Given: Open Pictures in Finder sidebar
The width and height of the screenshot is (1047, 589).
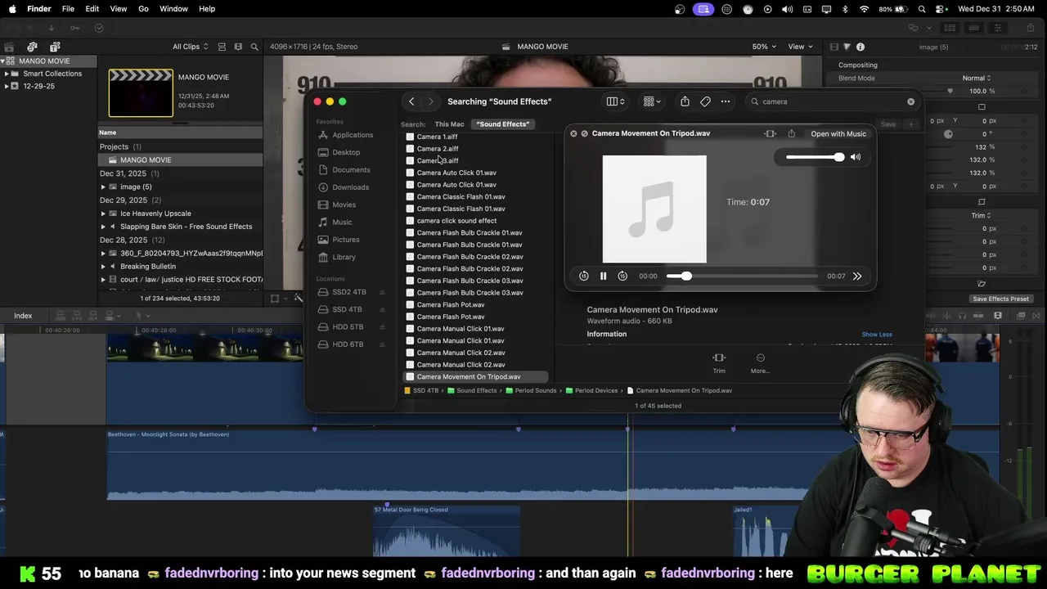Looking at the screenshot, I should [345, 240].
